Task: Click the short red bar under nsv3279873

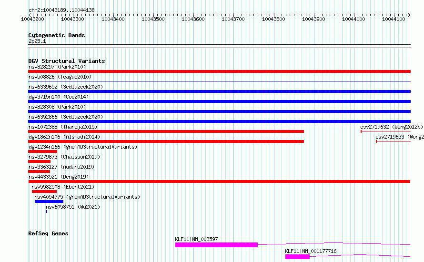Action: coord(39,161)
